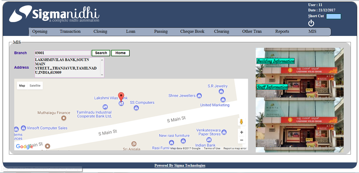Image resolution: width=359 pixels, height=173 pixels.
Task: Click the United Marketing shop marker icon
Action: coord(223,99)
